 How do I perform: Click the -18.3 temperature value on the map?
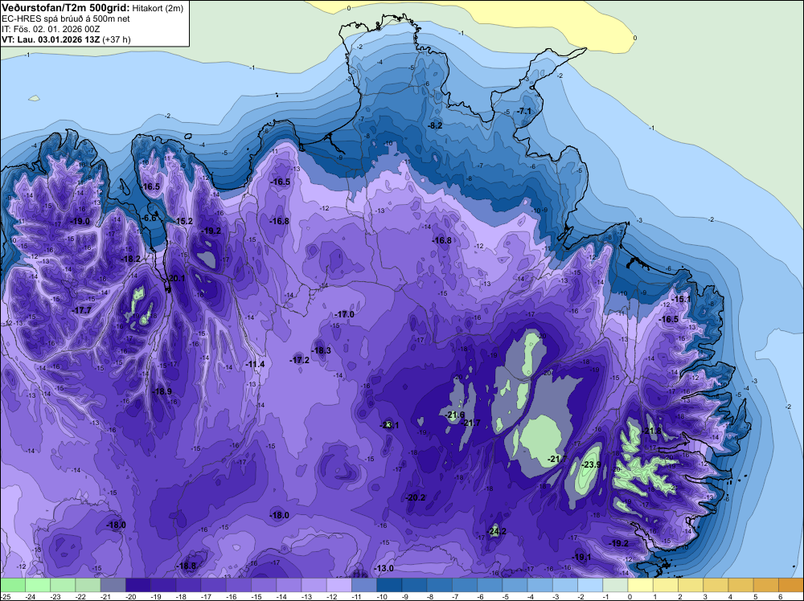(322, 350)
